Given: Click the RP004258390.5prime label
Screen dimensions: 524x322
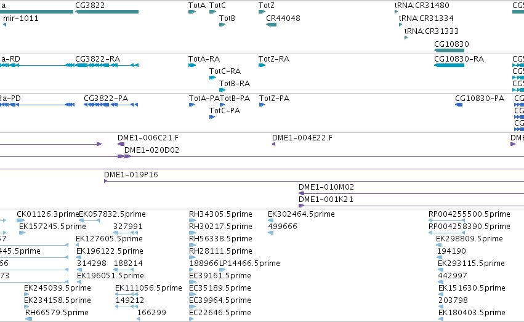Looking at the screenshot, I should pos(470,227).
